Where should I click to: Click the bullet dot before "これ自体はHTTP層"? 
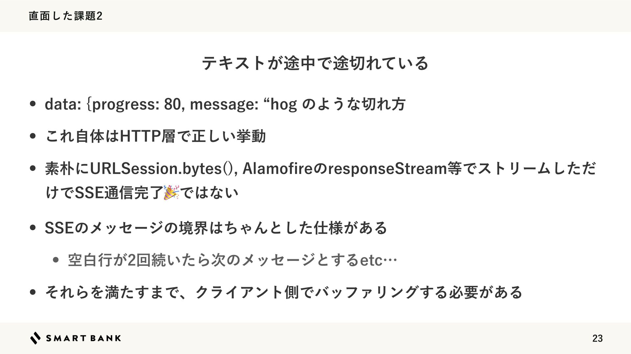33,136
